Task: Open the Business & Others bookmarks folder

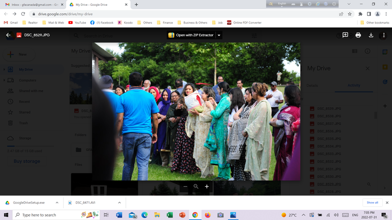Action: point(192,22)
